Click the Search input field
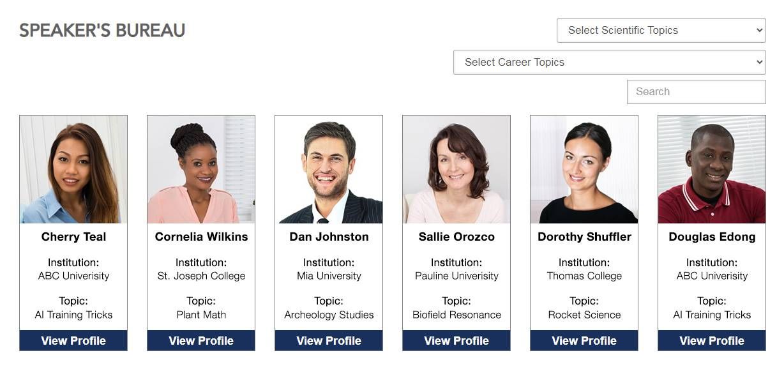 pyautogui.click(x=696, y=91)
